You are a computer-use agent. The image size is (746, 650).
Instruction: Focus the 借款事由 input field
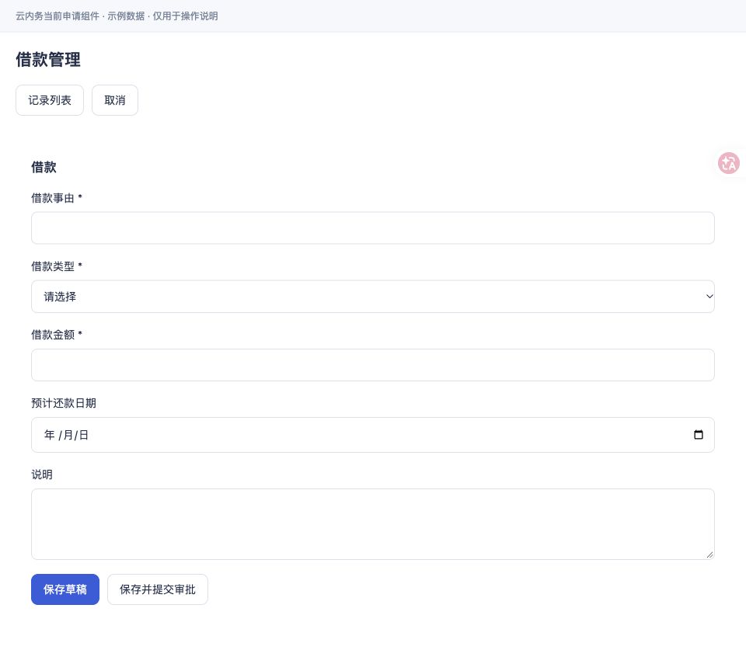click(372, 228)
